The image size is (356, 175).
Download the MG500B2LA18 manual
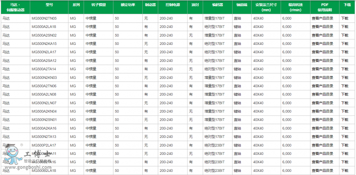pyautogui.click(x=345, y=171)
